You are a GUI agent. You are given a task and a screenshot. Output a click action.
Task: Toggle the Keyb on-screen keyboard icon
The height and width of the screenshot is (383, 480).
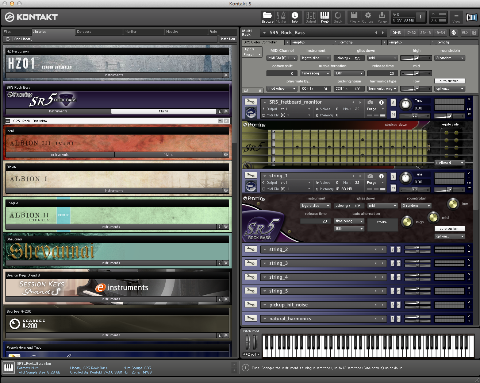click(325, 17)
